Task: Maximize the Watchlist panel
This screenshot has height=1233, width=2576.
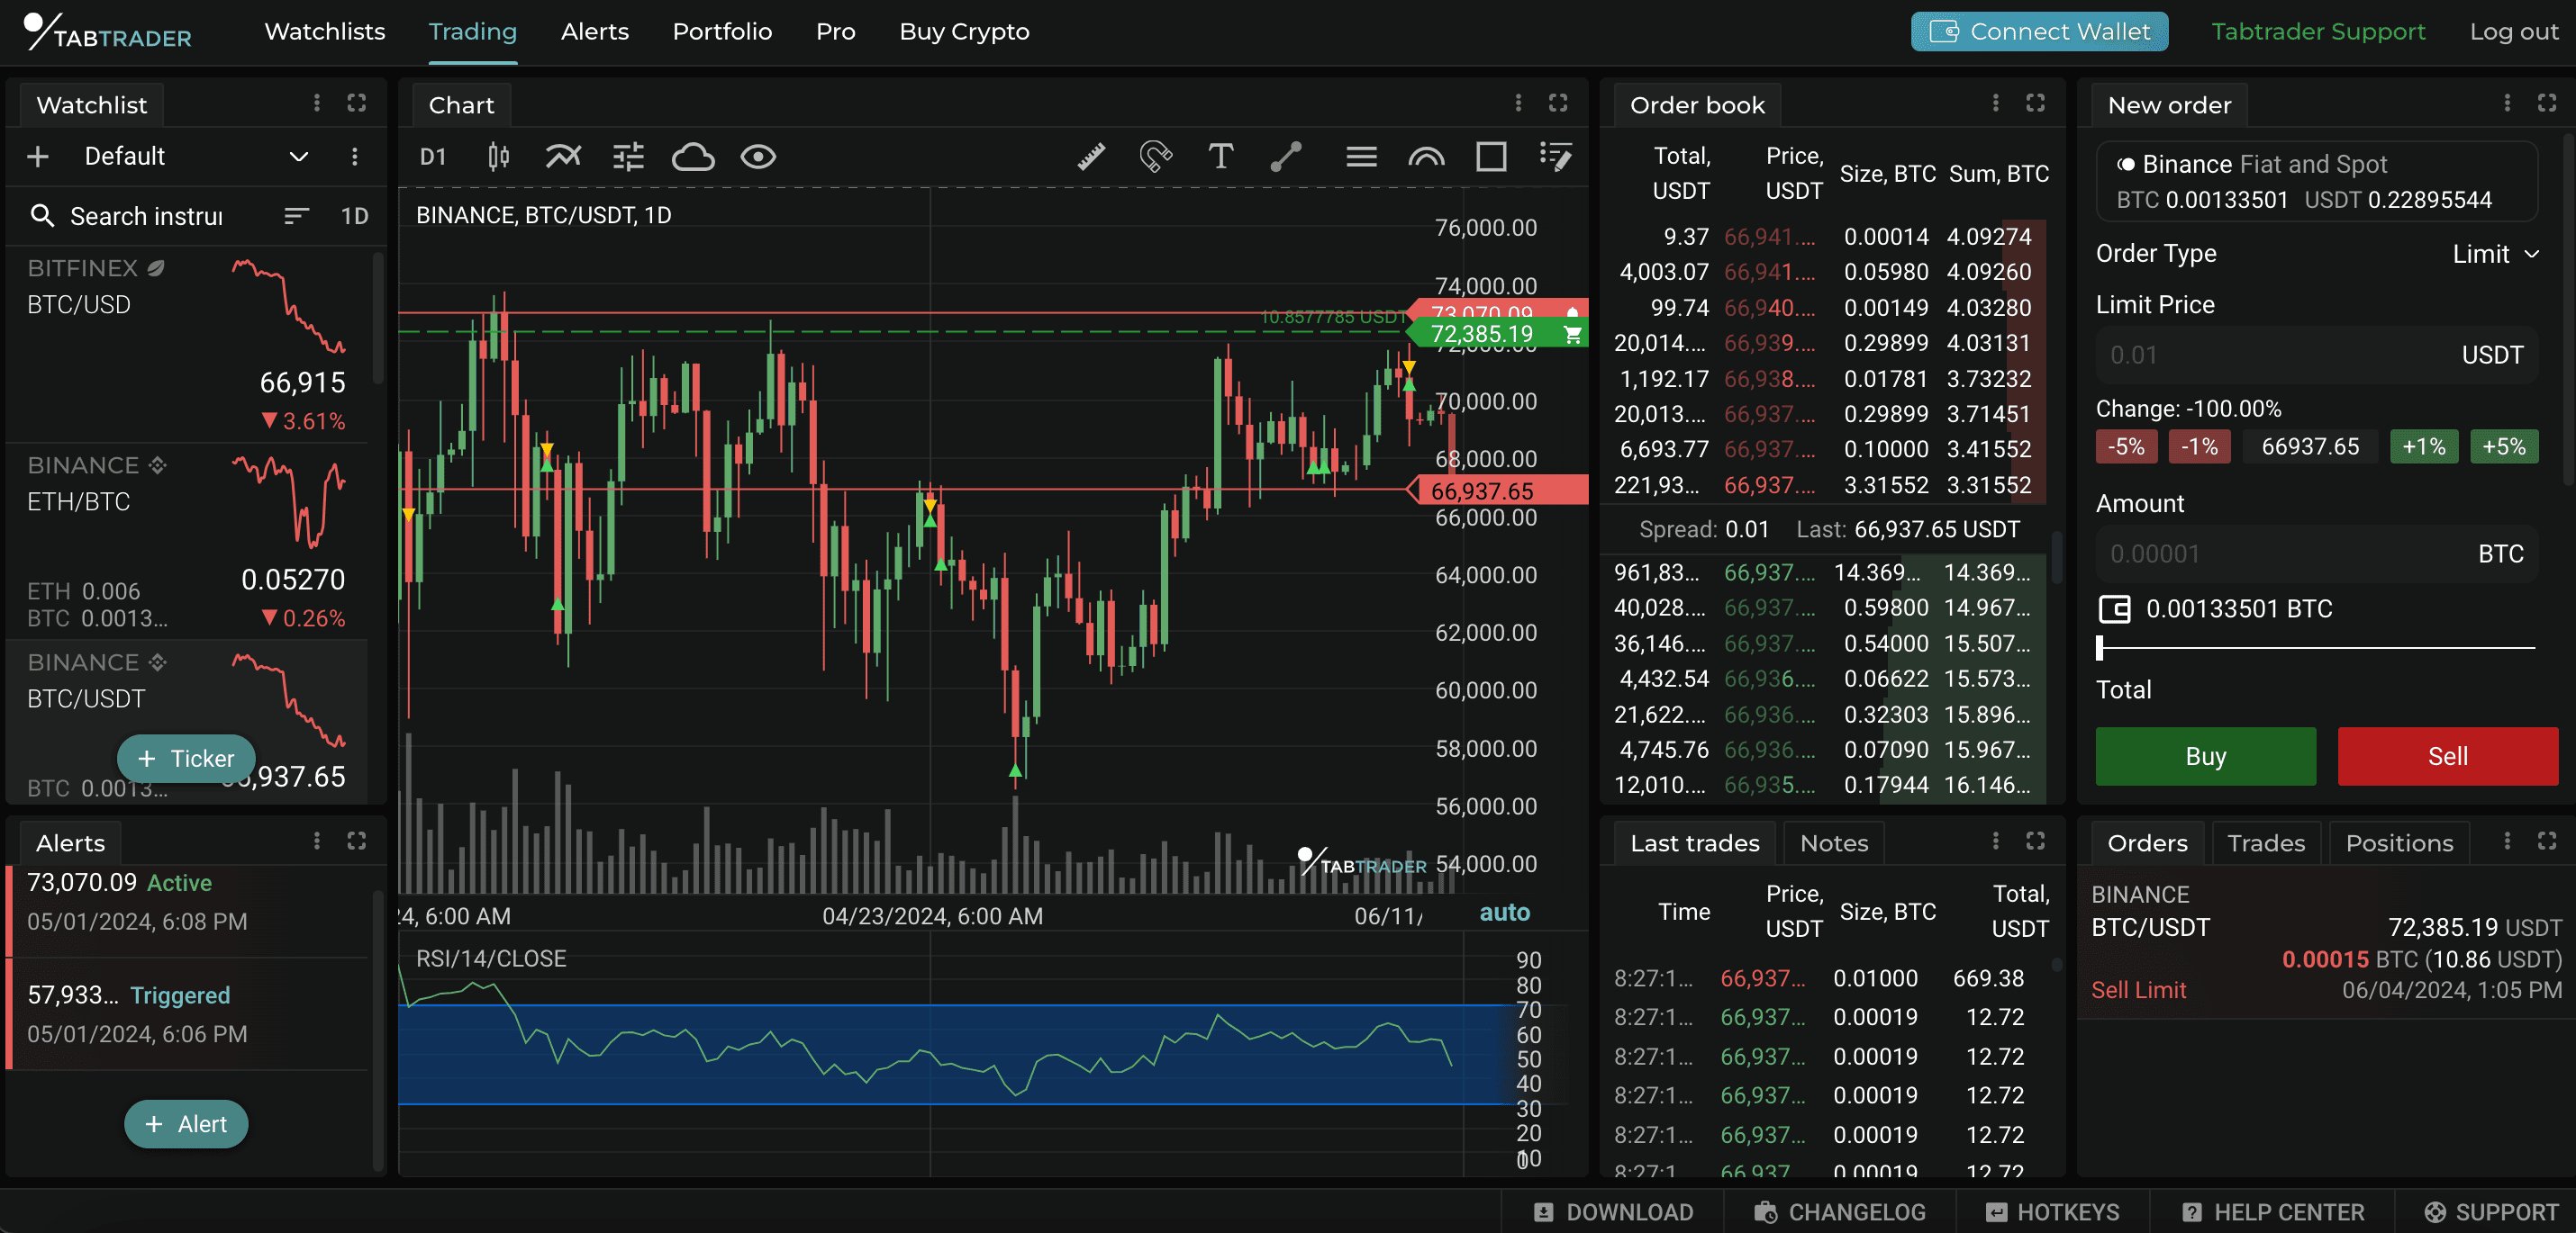Action: coord(356,103)
